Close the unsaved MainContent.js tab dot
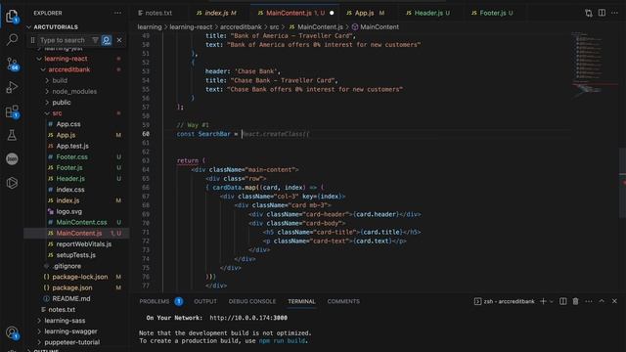The height and width of the screenshot is (352, 626). (332, 13)
